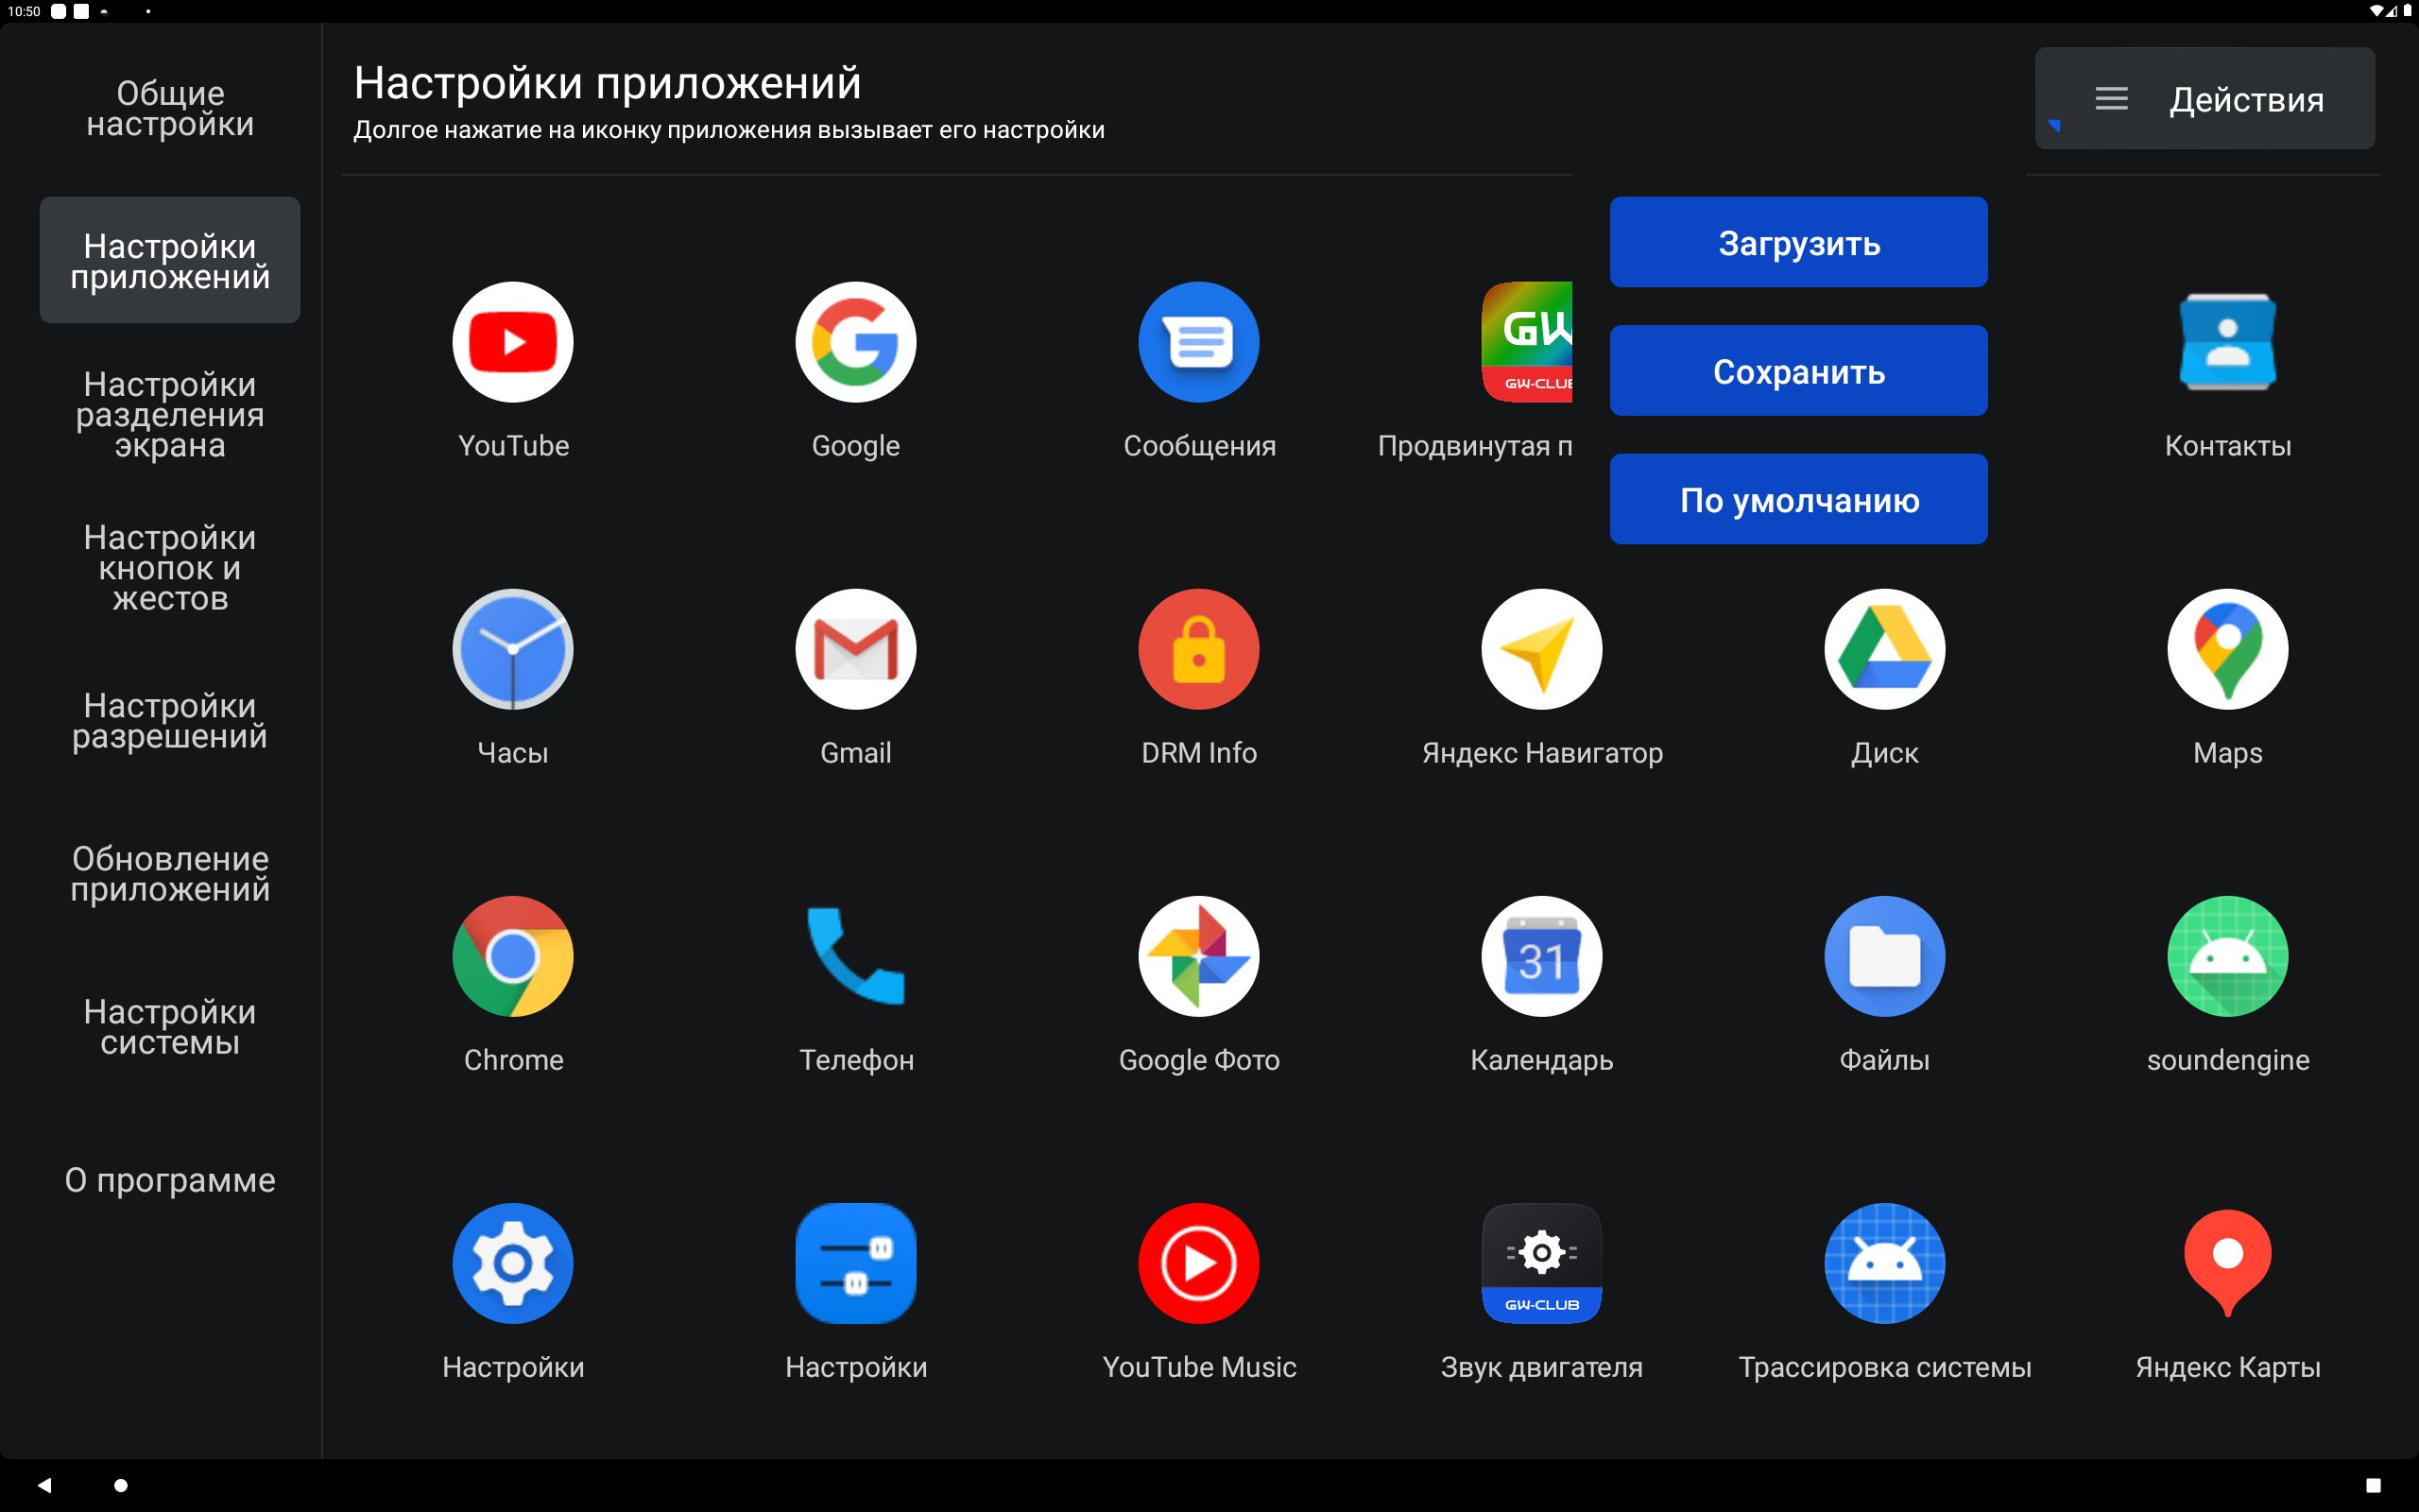Reset settings with По умолчанию button

(x=1797, y=499)
